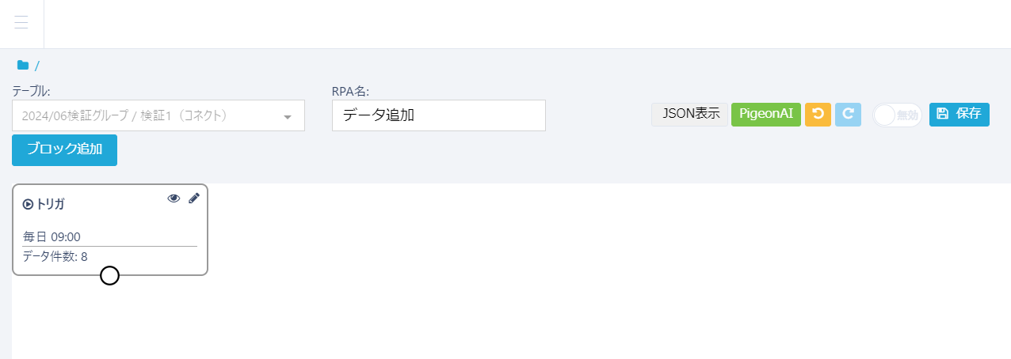
Task: Undo with the orange arrow icon
Action: click(x=818, y=114)
